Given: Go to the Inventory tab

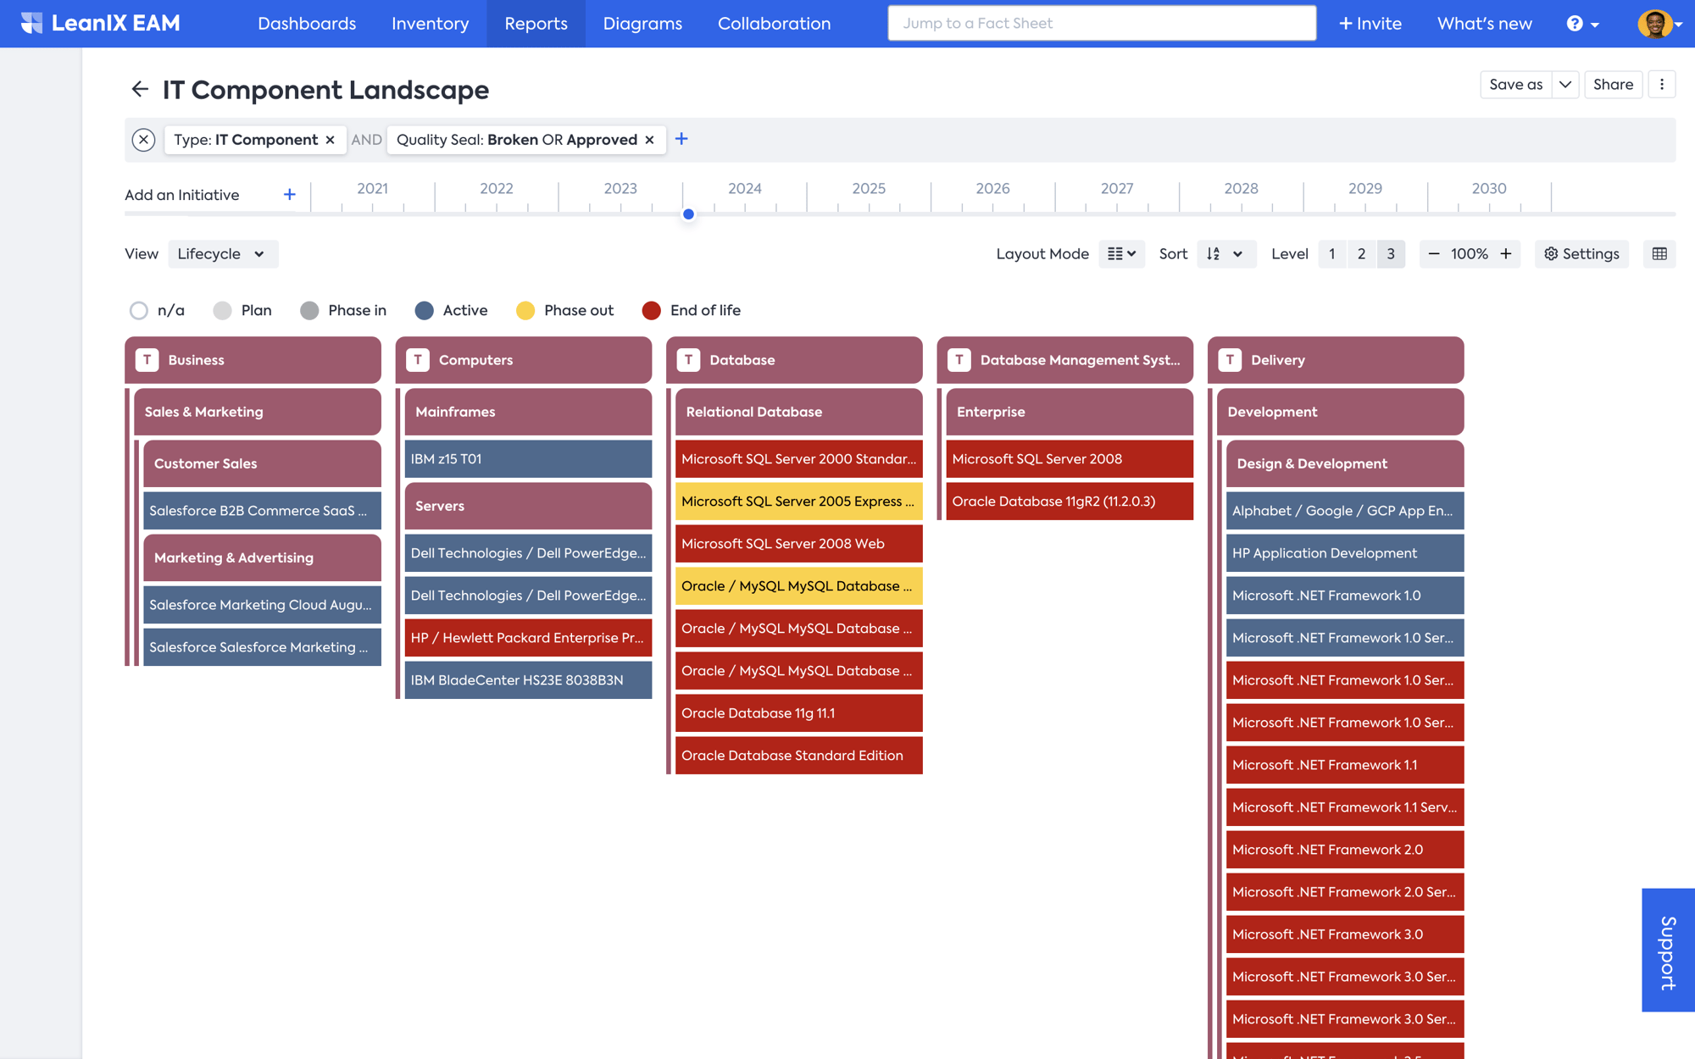Looking at the screenshot, I should 430,24.
